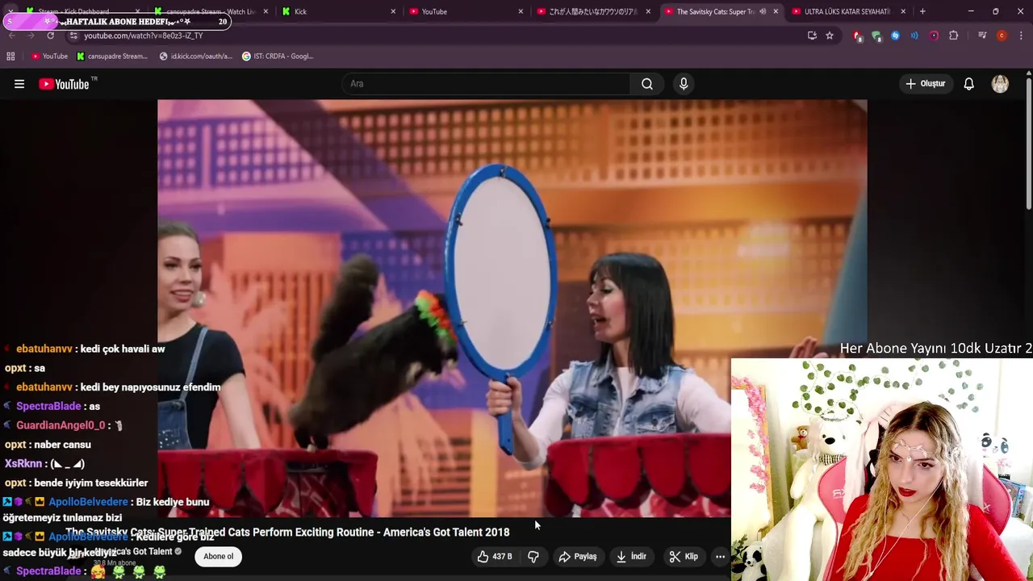Image resolution: width=1033 pixels, height=581 pixels.
Task: Start voice search with the microphone icon
Action: coord(684,84)
